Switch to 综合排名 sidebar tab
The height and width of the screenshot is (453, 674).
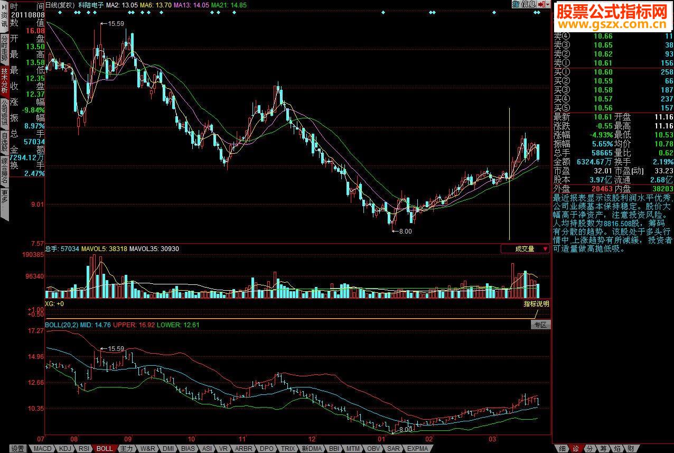pos(4,171)
